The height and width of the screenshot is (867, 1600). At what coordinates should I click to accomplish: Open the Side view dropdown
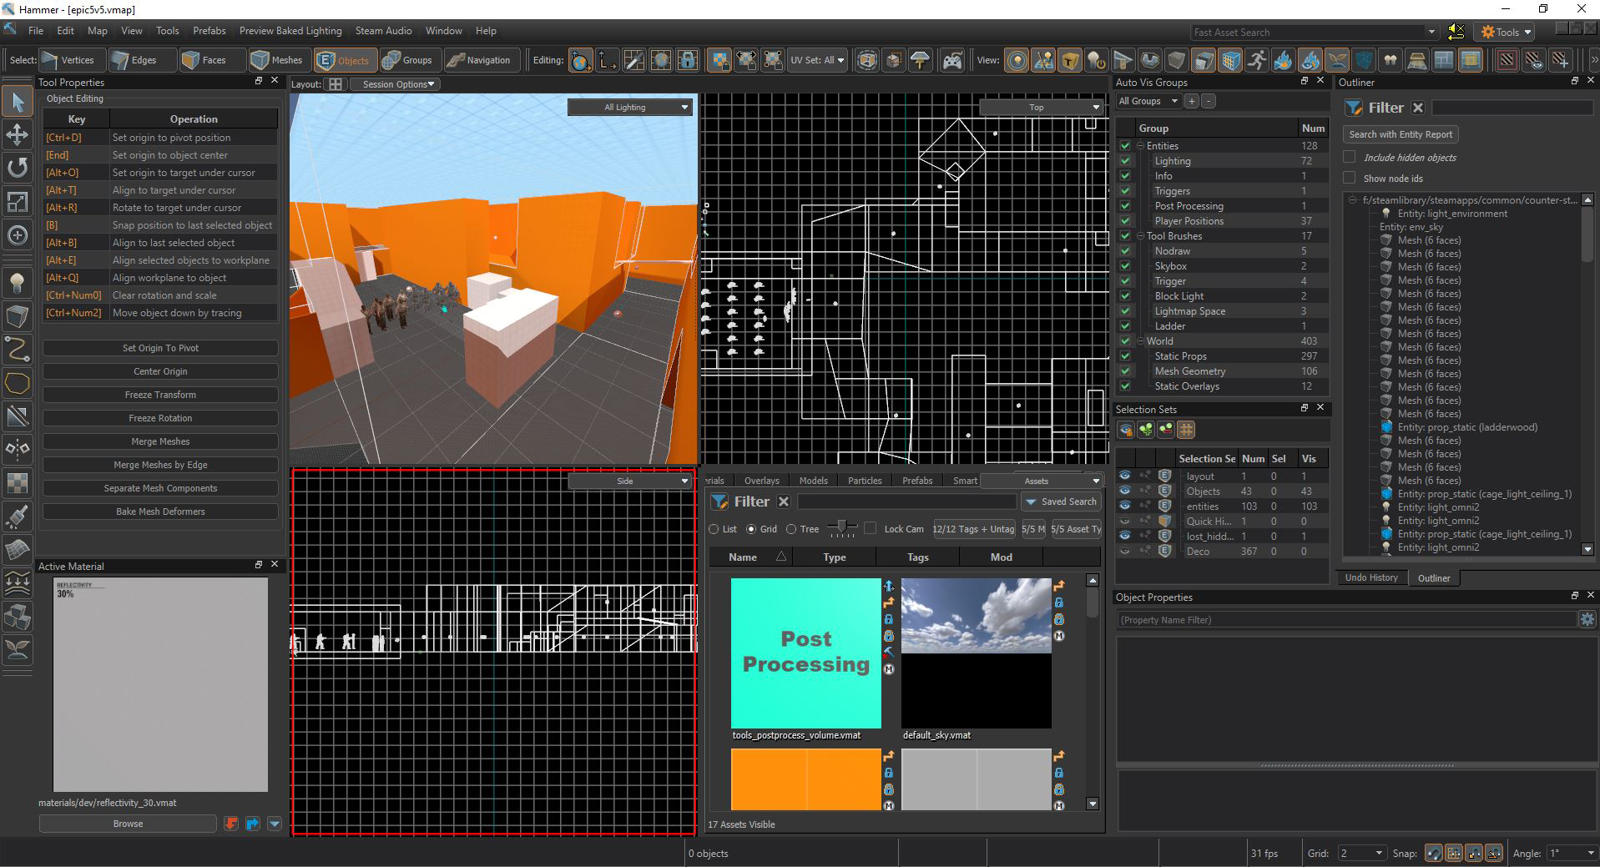[x=630, y=481]
